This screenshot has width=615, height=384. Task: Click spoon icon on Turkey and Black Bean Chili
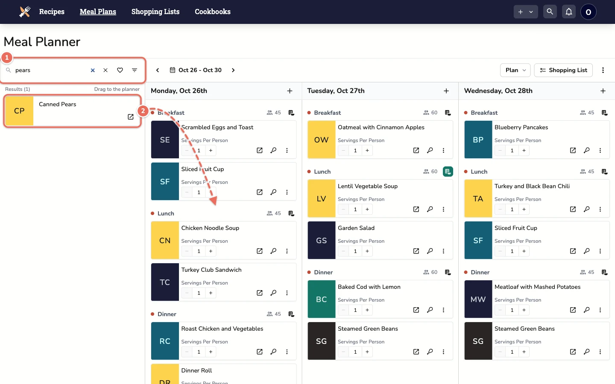pos(587,209)
